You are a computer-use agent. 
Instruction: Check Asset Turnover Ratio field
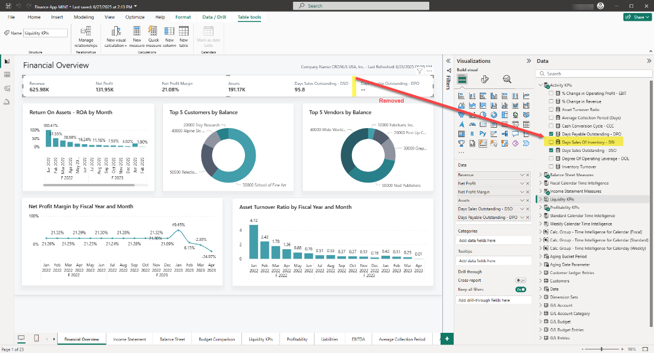[x=551, y=110]
